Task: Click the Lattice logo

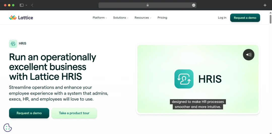Action: (x=21, y=18)
